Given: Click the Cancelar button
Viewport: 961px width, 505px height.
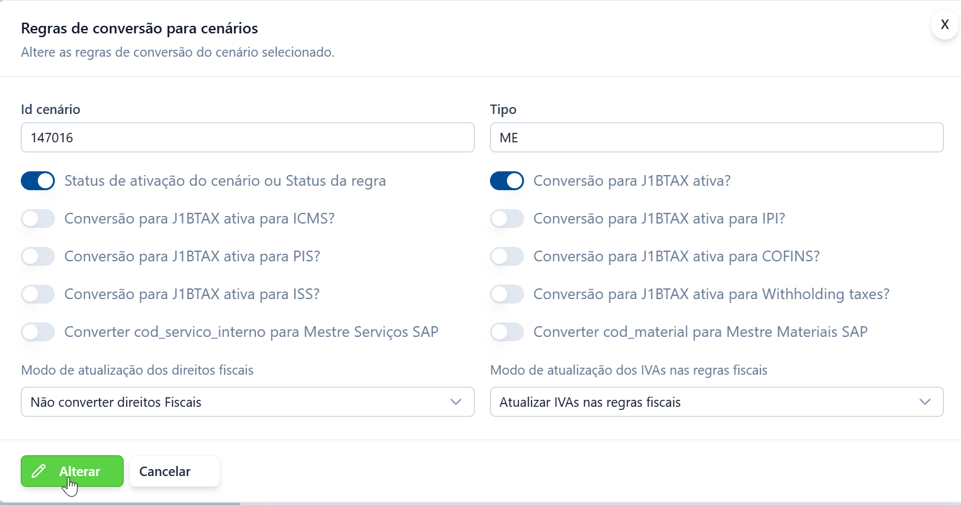Looking at the screenshot, I should pos(175,471).
